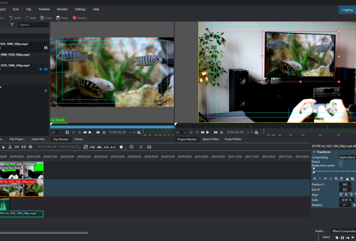The height and width of the screenshot is (241, 356).
Task: Fast forward in the Project Monitor
Action: click(x=216, y=132)
